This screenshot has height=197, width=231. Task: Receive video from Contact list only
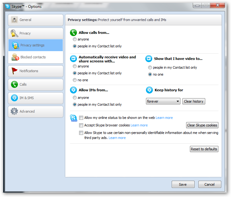pyautogui.click(x=75, y=73)
